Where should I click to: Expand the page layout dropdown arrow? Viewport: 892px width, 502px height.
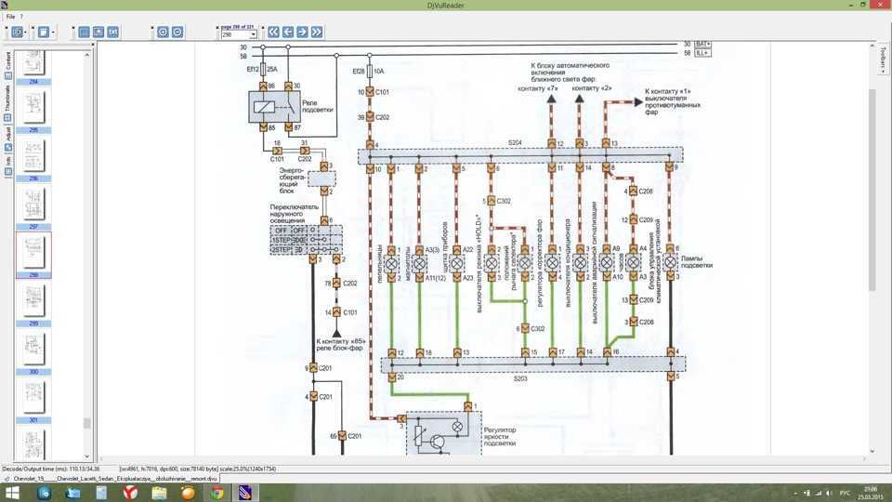click(54, 32)
